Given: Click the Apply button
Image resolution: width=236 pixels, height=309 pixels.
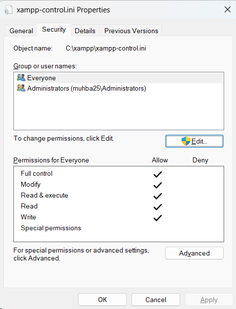Looking at the screenshot, I should click(209, 300).
